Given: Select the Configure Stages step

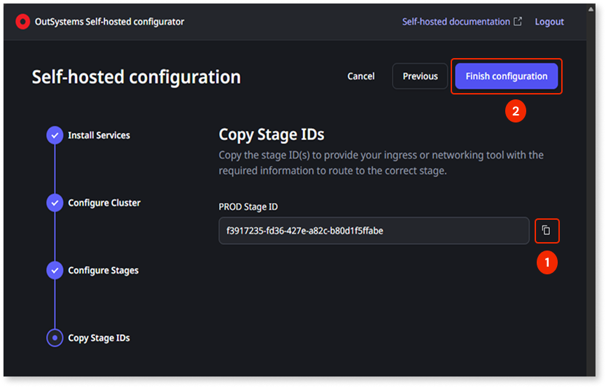Looking at the screenshot, I should [103, 270].
